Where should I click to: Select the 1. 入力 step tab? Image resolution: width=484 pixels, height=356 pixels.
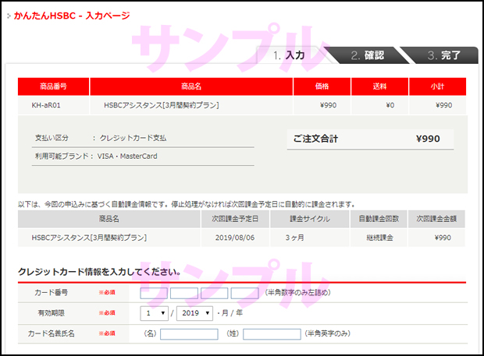click(289, 55)
